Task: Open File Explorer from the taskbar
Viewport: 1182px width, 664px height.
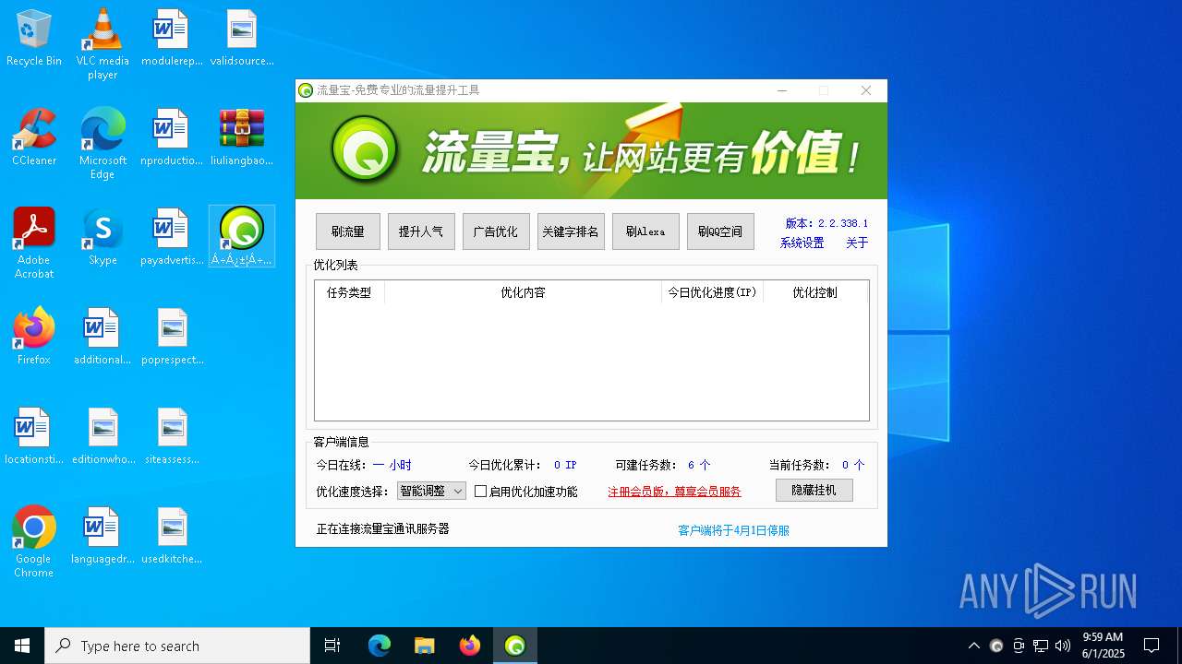Action: pos(424,646)
